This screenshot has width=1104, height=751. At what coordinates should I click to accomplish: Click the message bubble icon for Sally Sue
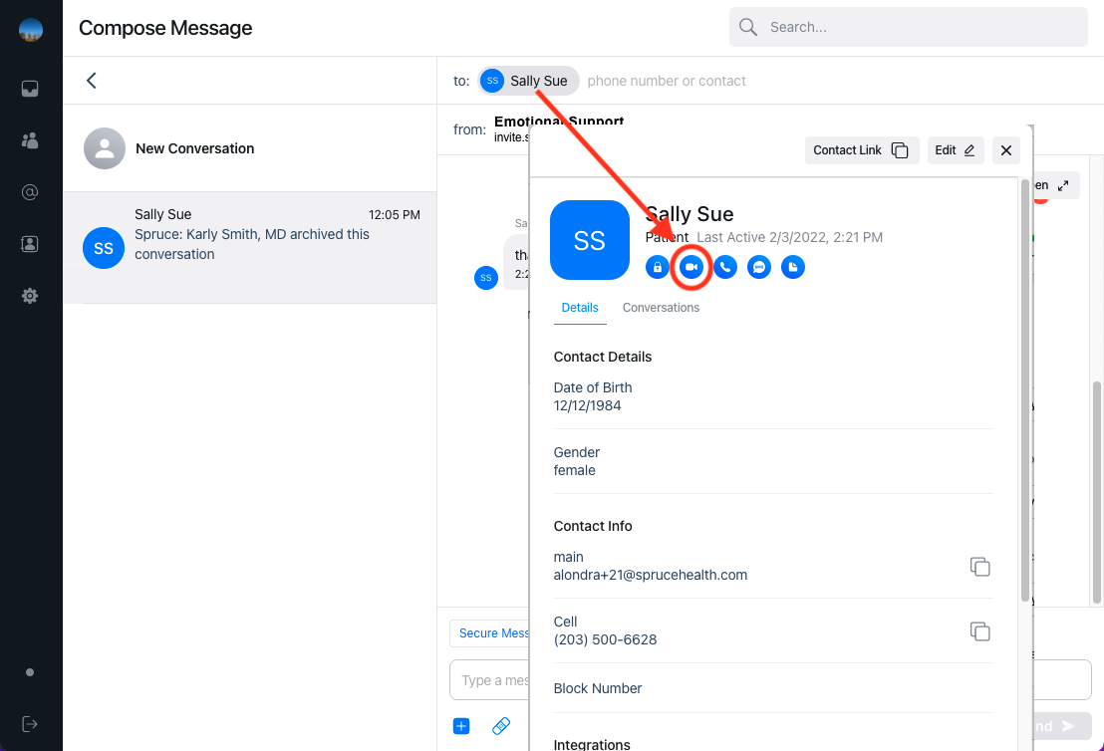point(759,267)
